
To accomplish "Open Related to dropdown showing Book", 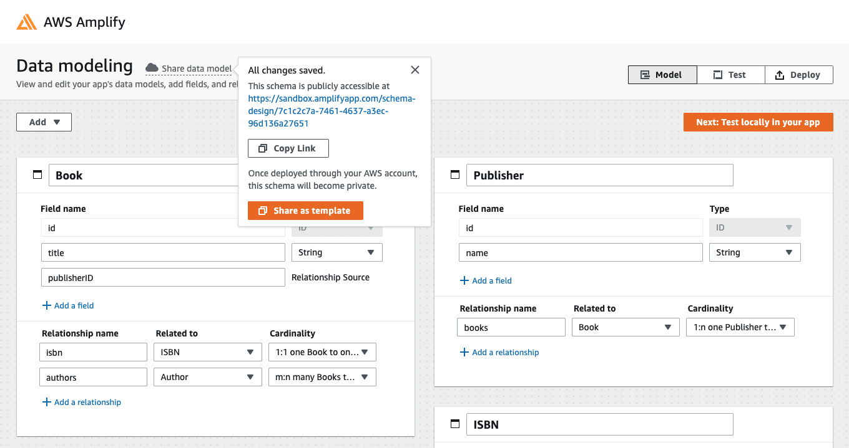I will pyautogui.click(x=626, y=327).
